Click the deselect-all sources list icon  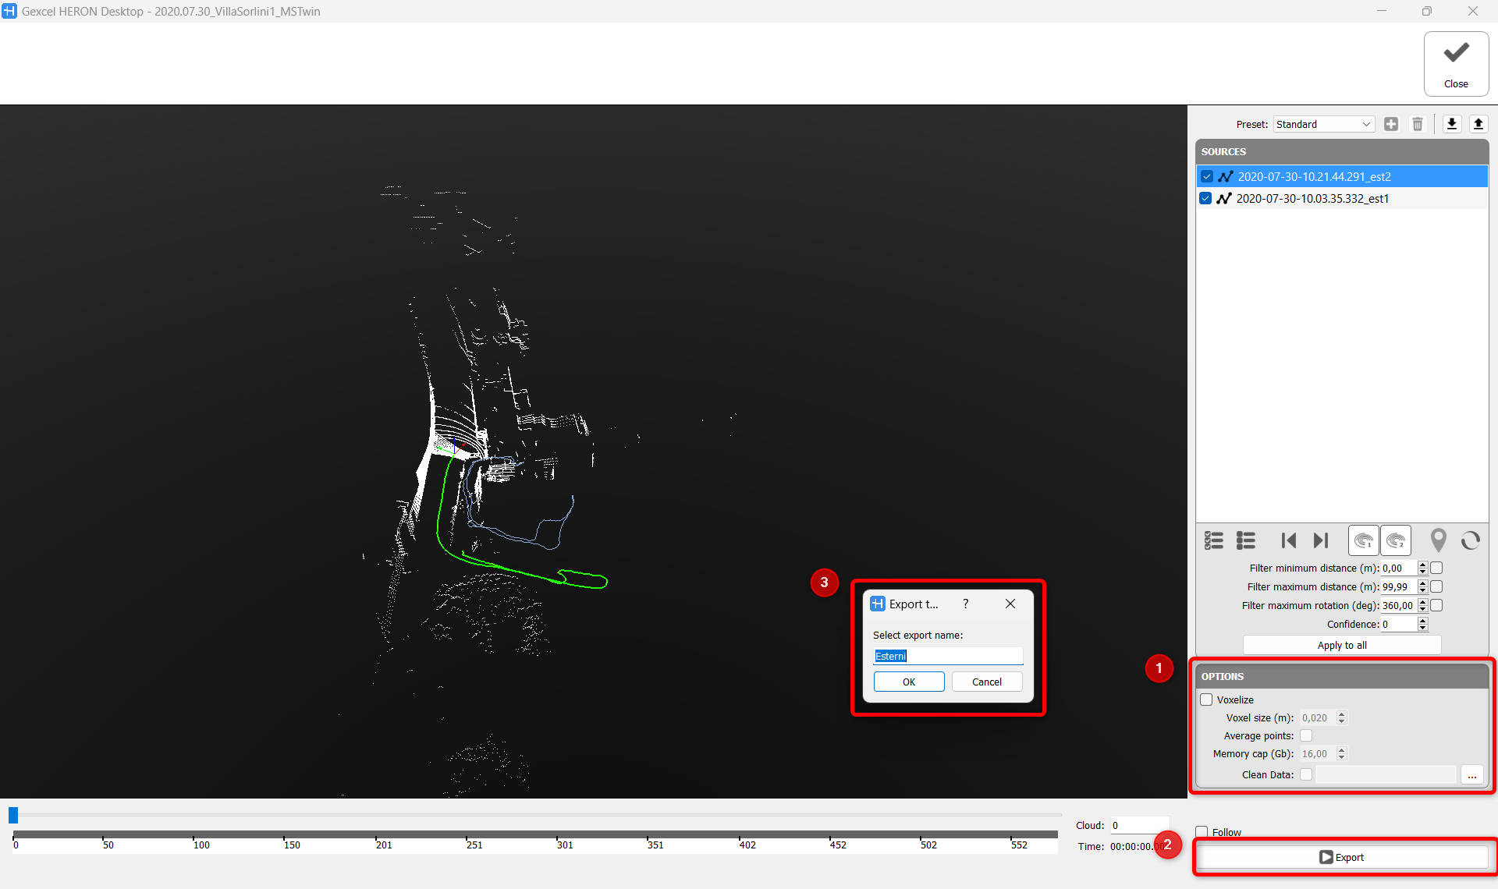(x=1246, y=540)
